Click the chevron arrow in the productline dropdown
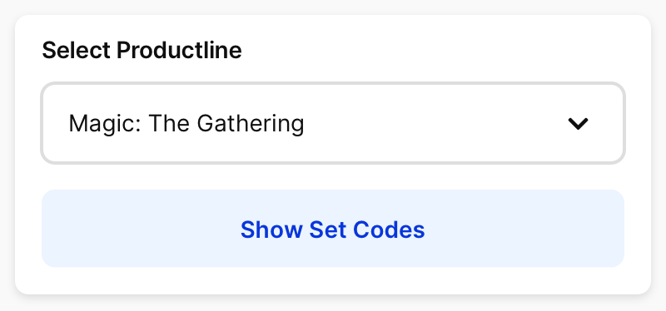The height and width of the screenshot is (311, 666). pyautogui.click(x=578, y=123)
